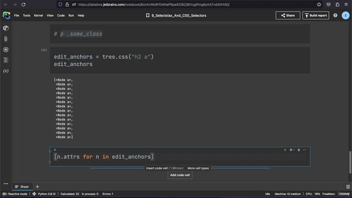Show site security shield info

click(x=60, y=4)
